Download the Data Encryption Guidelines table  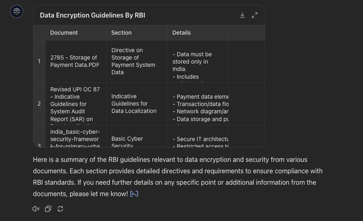(x=242, y=15)
